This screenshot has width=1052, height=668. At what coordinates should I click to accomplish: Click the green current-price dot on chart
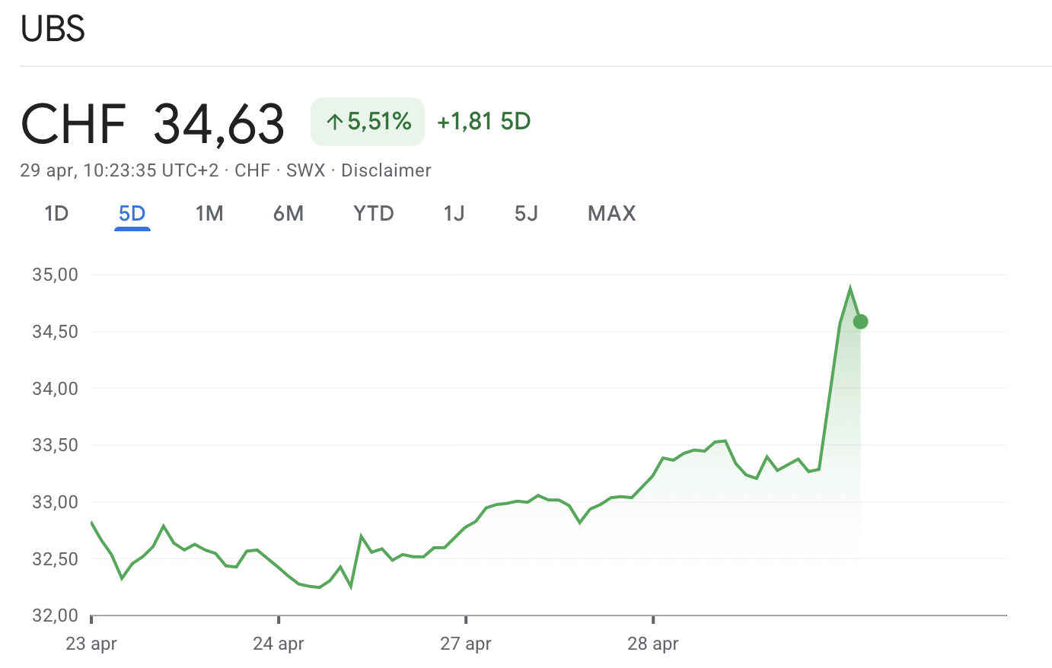coord(860,322)
